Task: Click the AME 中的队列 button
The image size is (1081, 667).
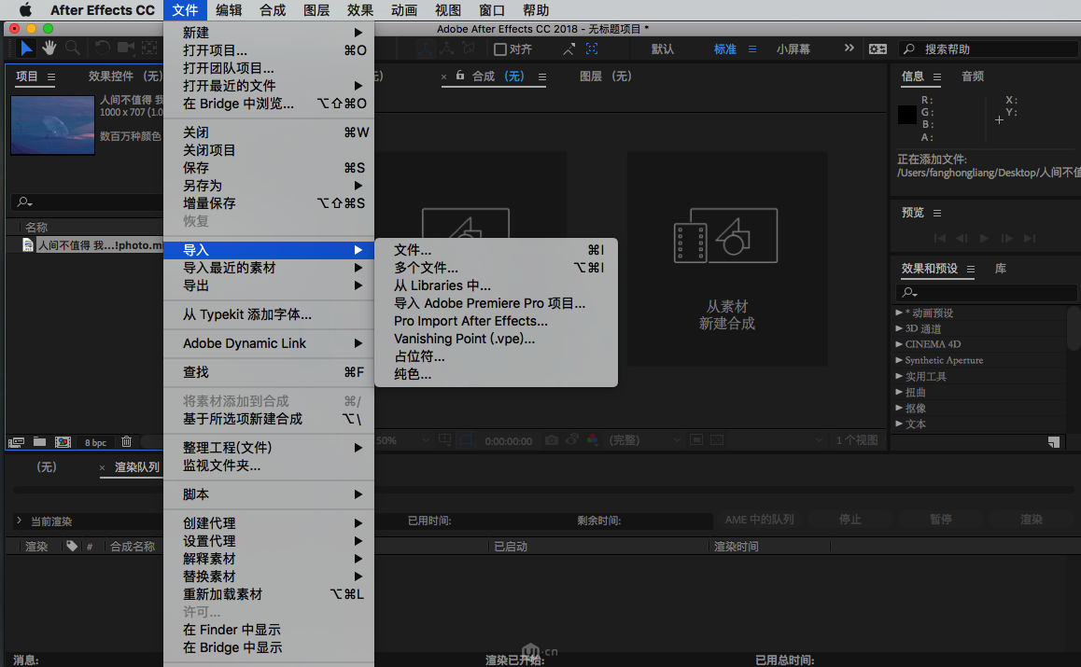Action: 759,520
